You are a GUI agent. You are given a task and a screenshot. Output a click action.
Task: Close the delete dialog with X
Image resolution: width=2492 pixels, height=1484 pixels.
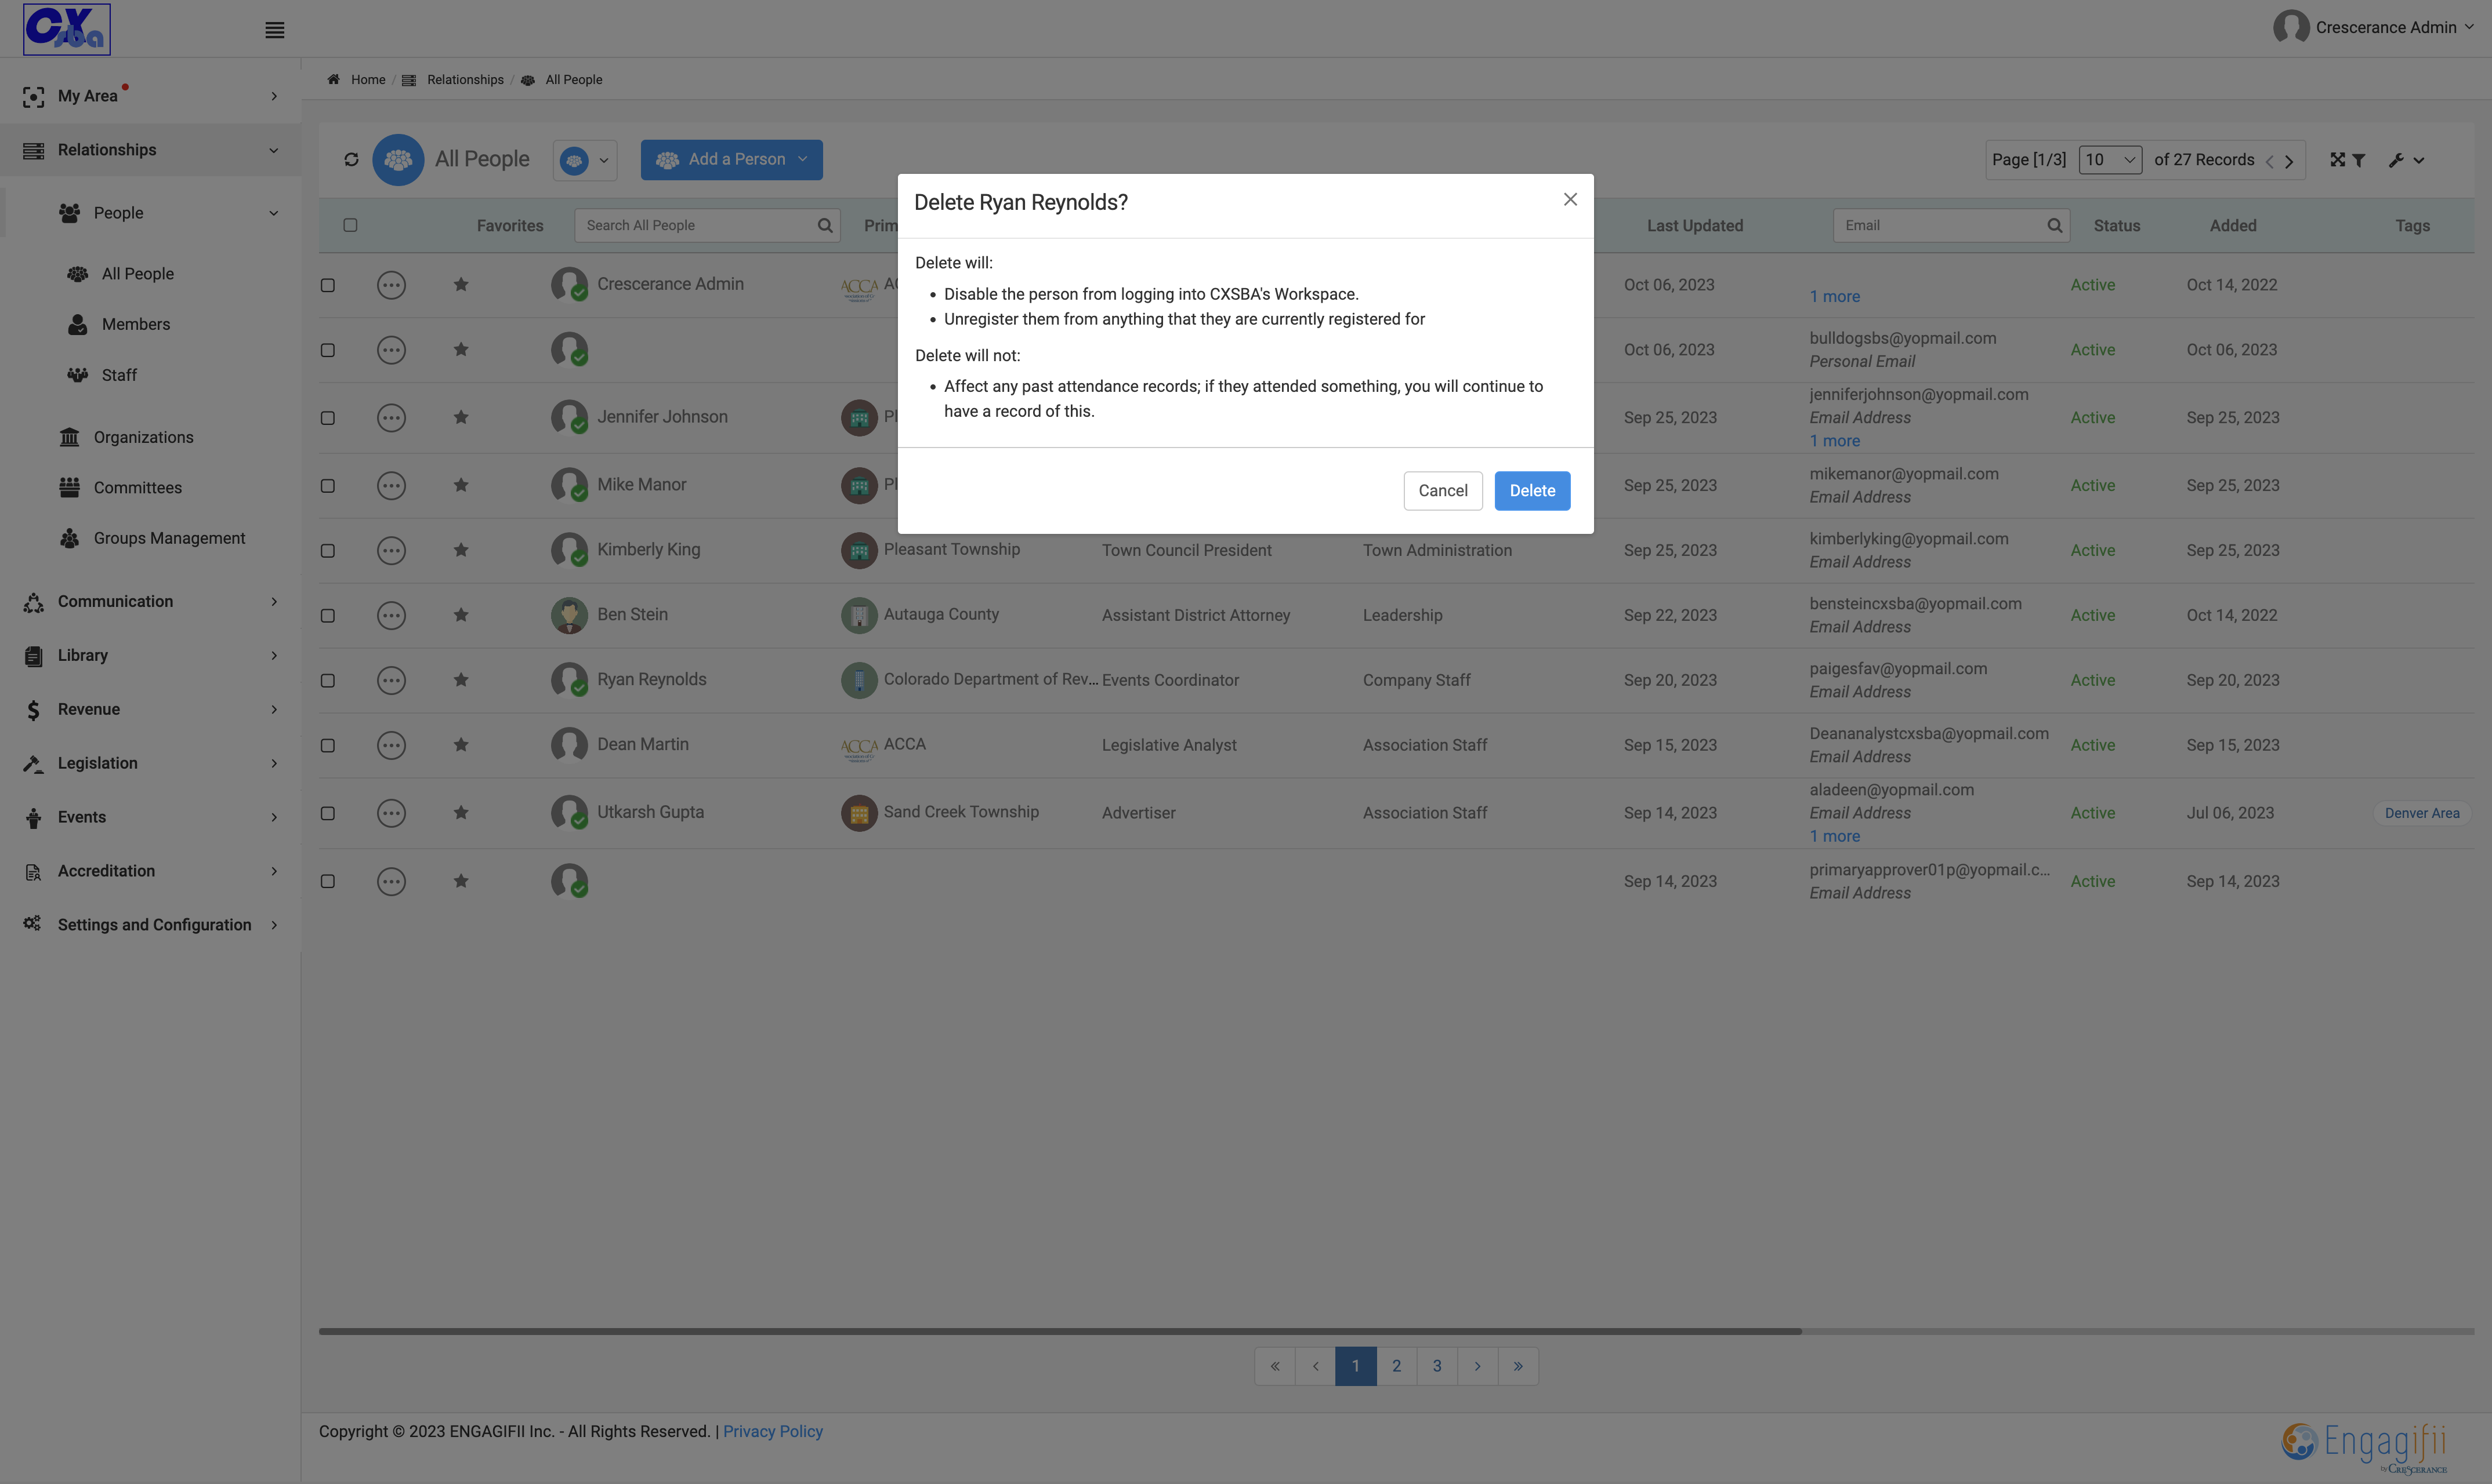1570,200
